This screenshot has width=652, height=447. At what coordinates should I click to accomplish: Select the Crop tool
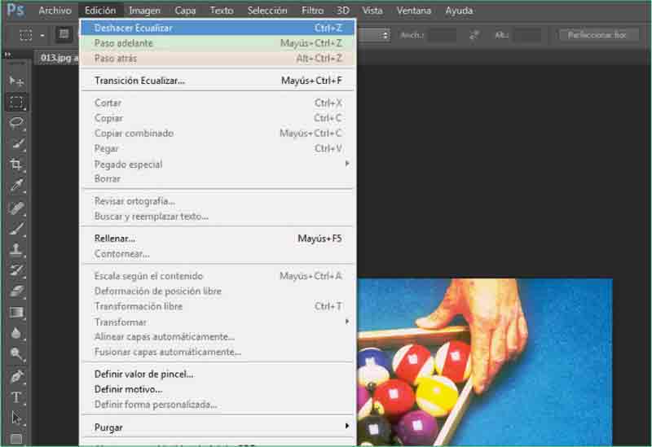point(15,164)
